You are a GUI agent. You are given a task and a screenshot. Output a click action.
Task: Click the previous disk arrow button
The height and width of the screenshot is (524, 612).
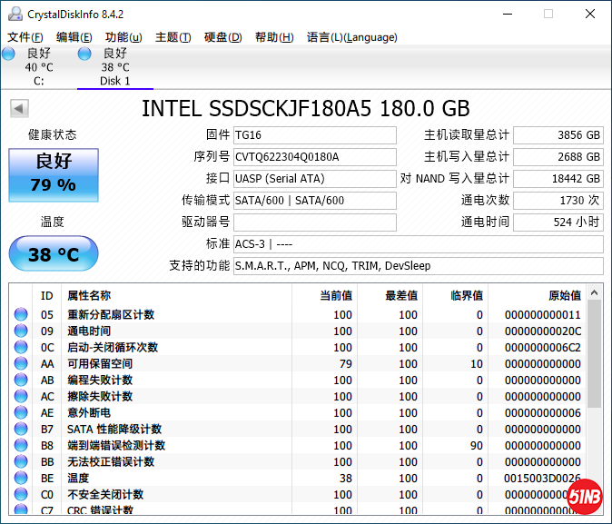coord(18,109)
